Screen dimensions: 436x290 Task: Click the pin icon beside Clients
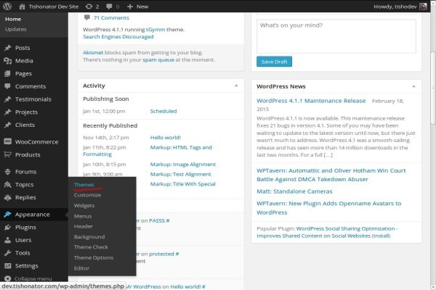[7, 125]
